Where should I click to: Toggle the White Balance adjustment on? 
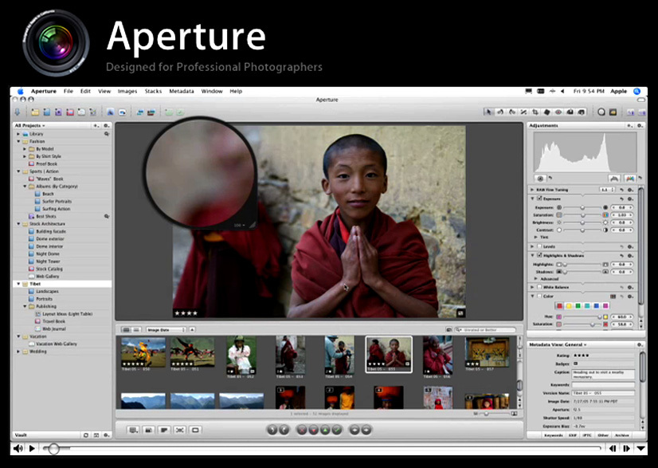coord(539,287)
